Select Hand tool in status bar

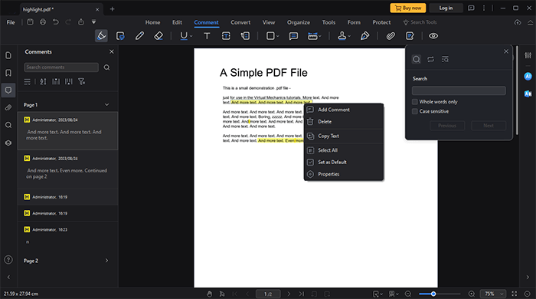coord(209,294)
